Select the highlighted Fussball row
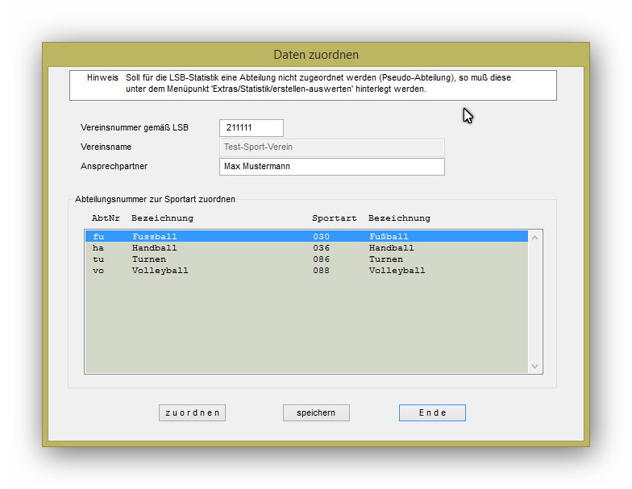 click(x=306, y=237)
